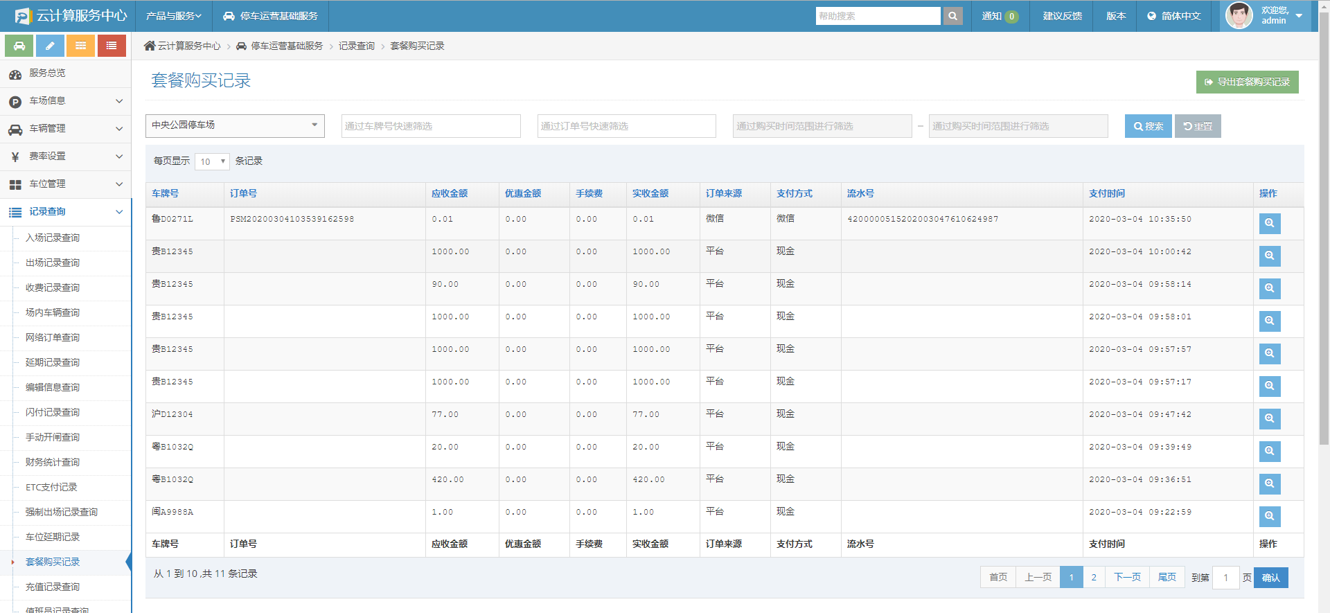Viewport: 1330px width, 613px height.
Task: Click the green car shortcut icon
Action: (19, 46)
